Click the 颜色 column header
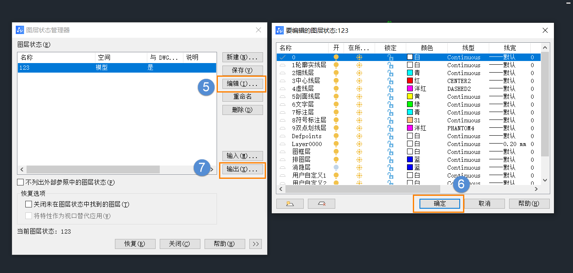 427,48
